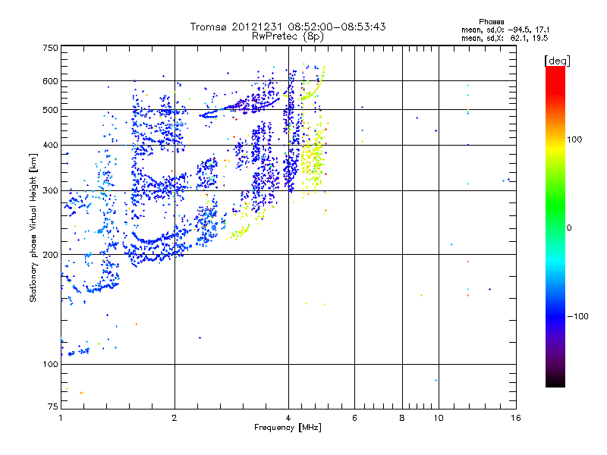Click the y-axis '300' tick label
The image size is (607, 455).
pyautogui.click(x=50, y=191)
